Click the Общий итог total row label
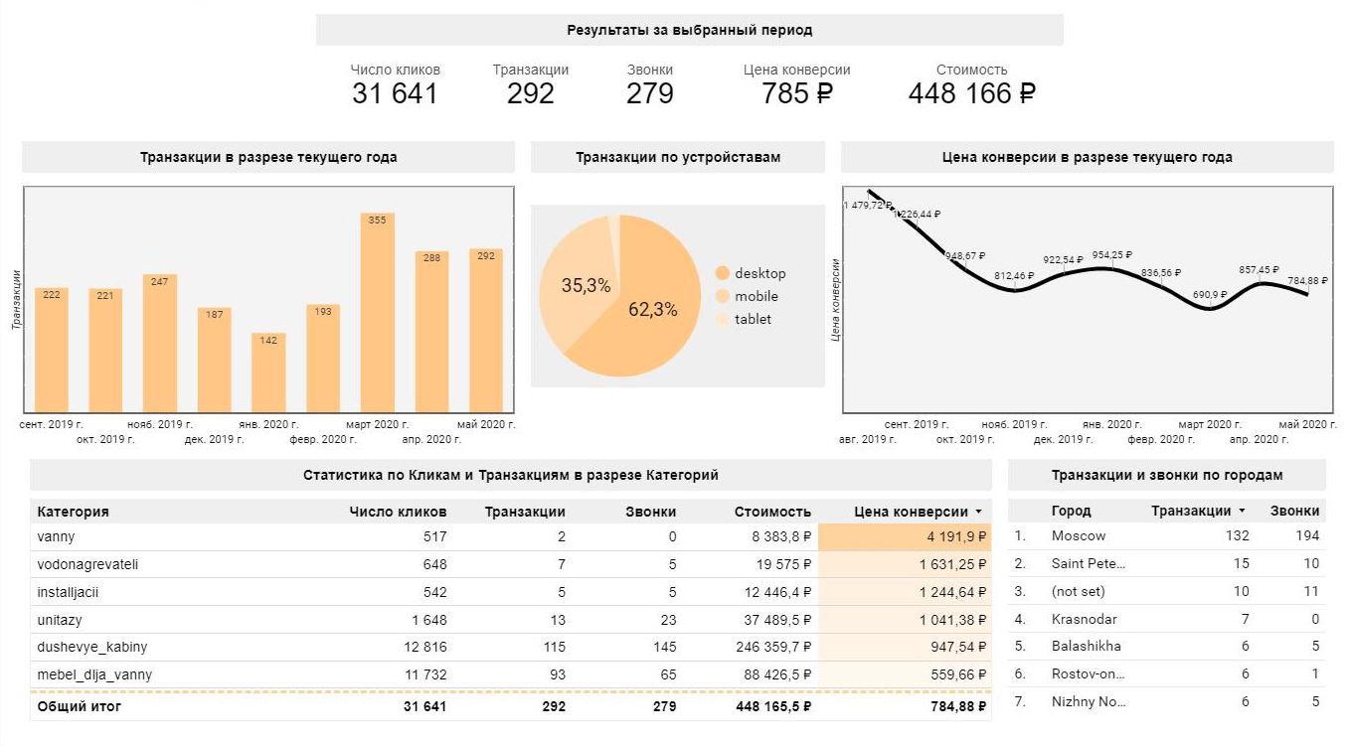This screenshot has height=746, width=1350. click(x=79, y=707)
